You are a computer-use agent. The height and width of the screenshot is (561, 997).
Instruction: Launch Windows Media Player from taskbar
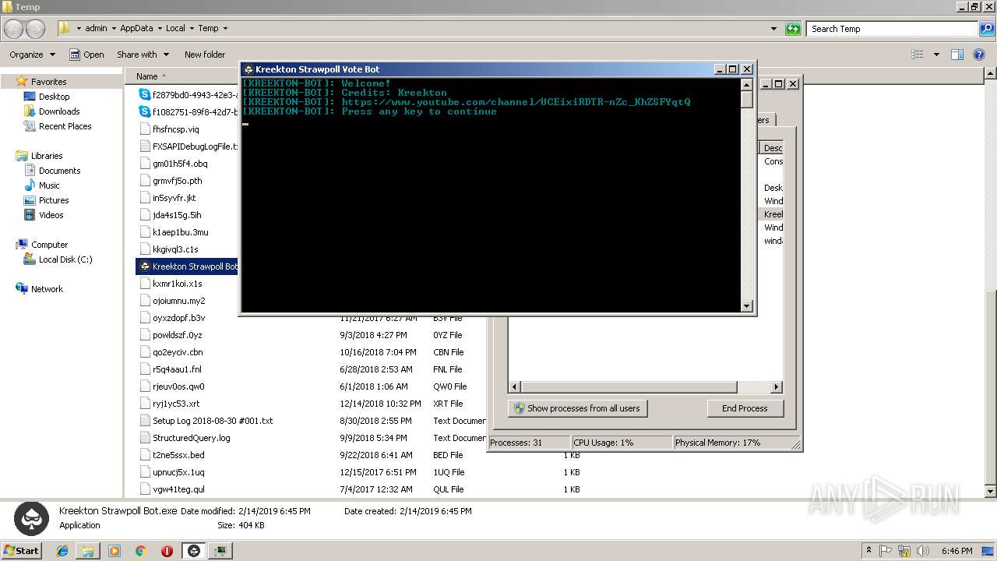coord(114,551)
